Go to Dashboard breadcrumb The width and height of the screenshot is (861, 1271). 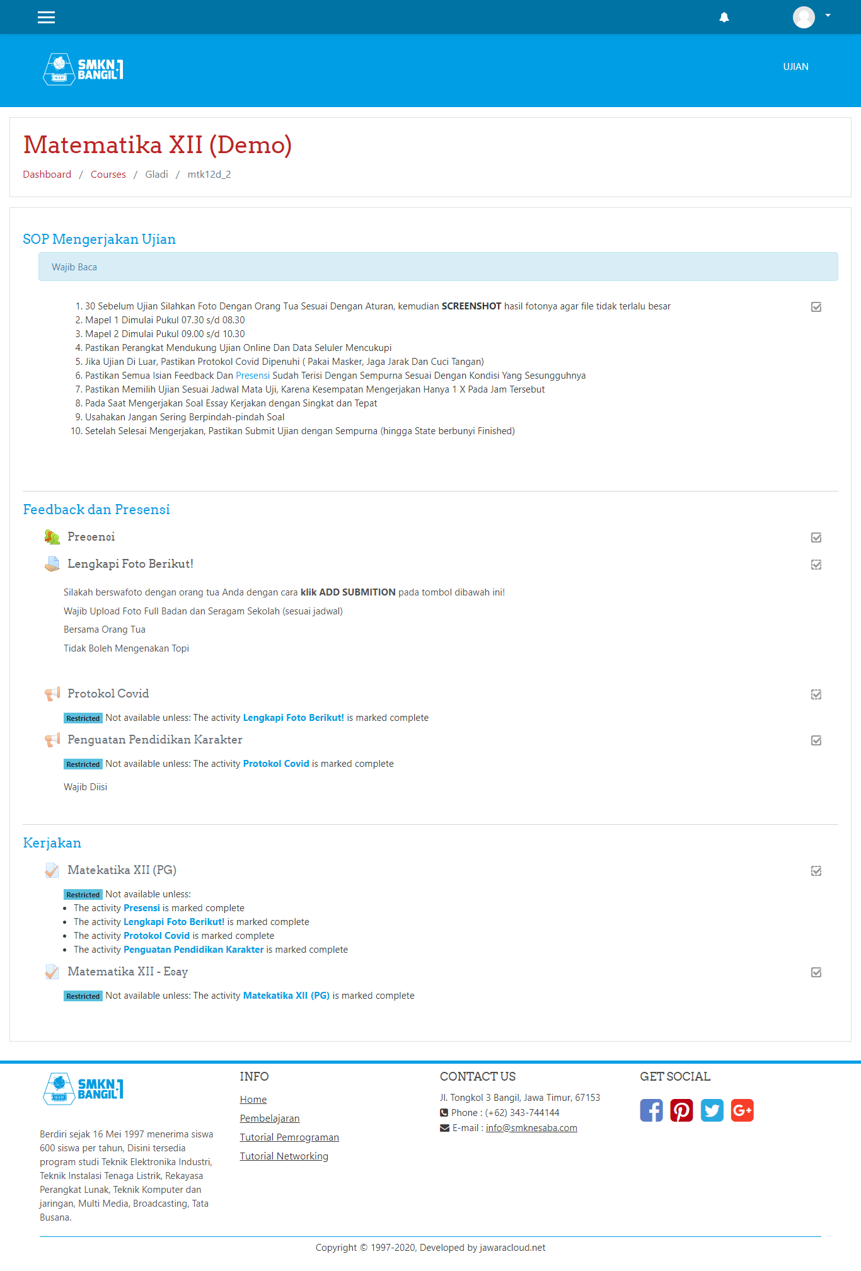click(x=47, y=175)
